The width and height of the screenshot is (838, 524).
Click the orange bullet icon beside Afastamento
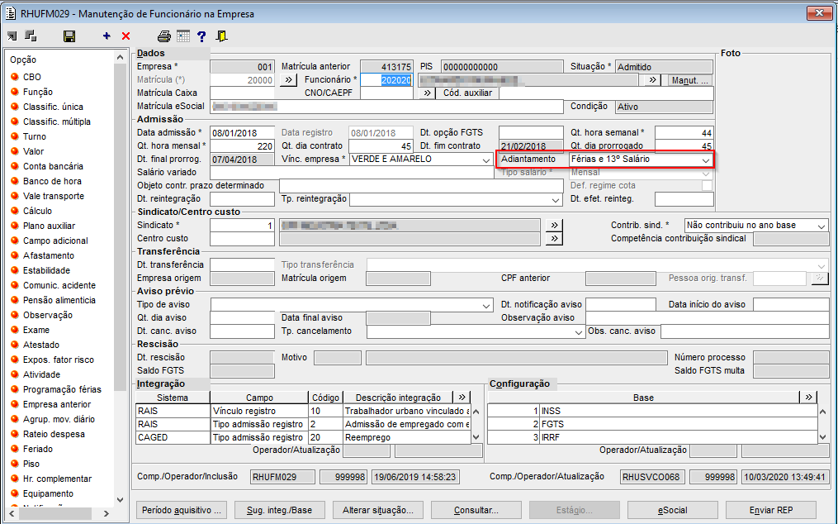pos(14,255)
